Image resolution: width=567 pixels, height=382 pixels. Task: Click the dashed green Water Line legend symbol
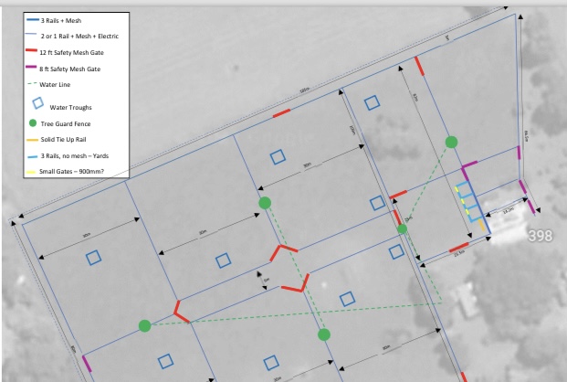coord(35,85)
